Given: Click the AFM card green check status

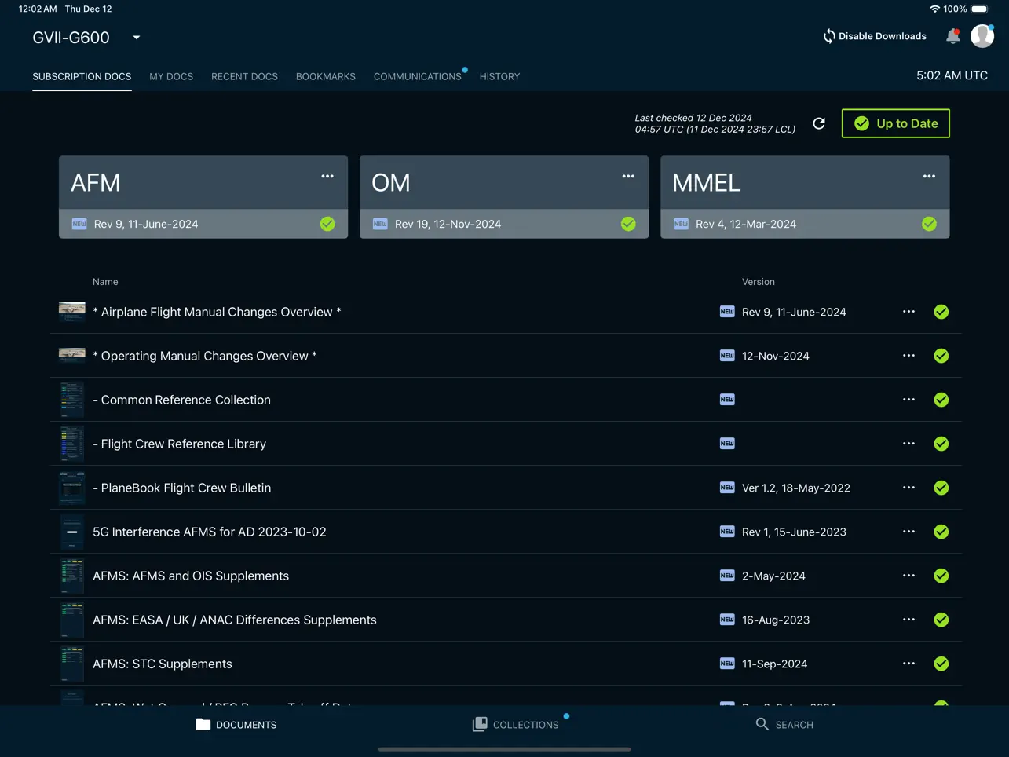Looking at the screenshot, I should [x=327, y=224].
